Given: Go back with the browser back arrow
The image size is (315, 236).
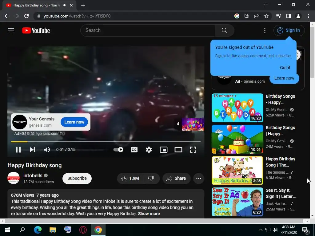Looking at the screenshot, I should pos(7,16).
